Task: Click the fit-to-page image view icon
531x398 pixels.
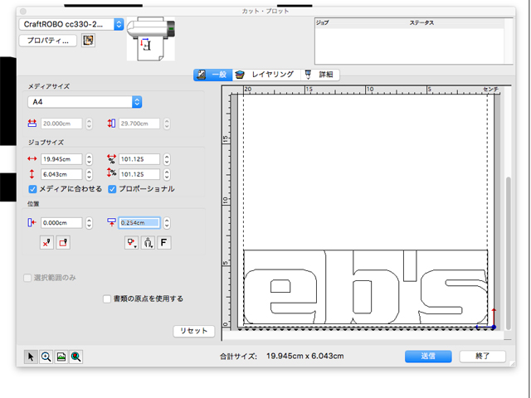Action: 61,357
